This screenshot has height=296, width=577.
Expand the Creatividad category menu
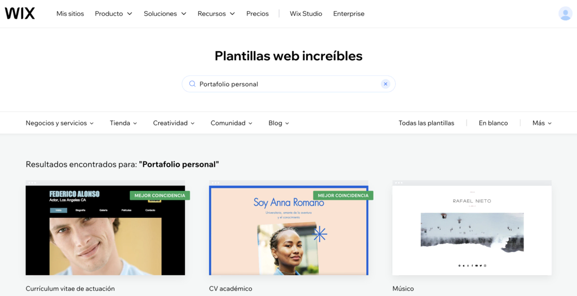pos(174,123)
